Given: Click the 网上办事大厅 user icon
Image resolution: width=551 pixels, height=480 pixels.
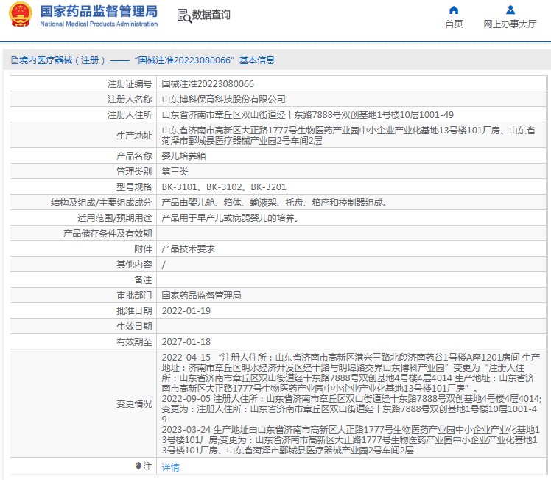Looking at the screenshot, I should pyautogui.click(x=510, y=10).
